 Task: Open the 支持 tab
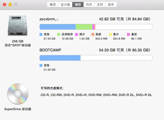click(x=100, y=5)
